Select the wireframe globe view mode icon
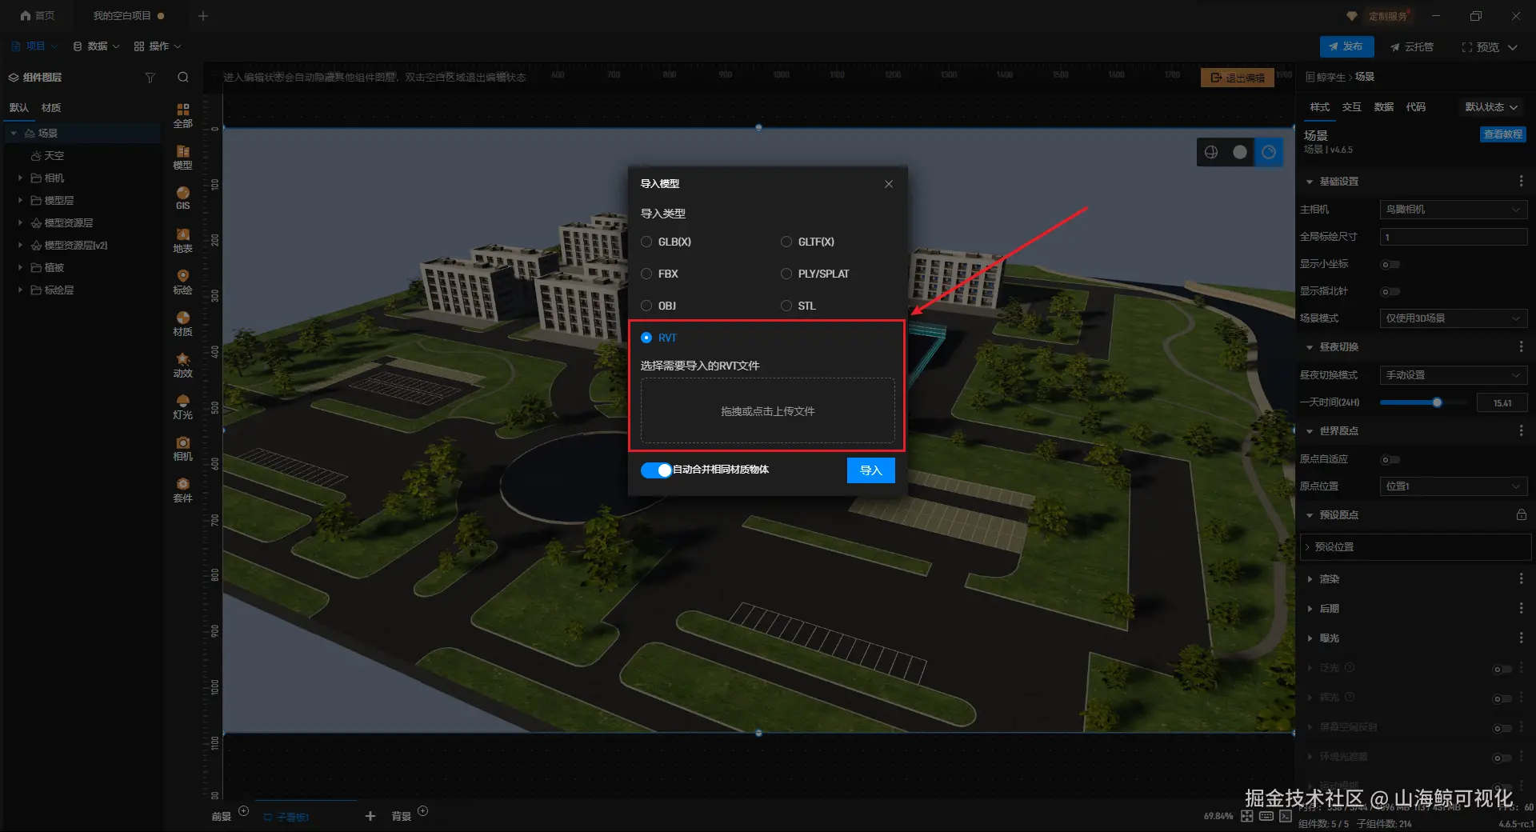The width and height of the screenshot is (1536, 832). click(1211, 152)
